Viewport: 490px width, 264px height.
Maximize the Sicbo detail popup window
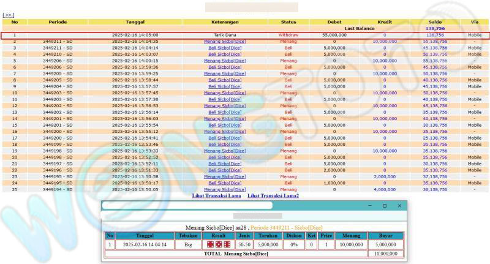click(x=385, y=206)
